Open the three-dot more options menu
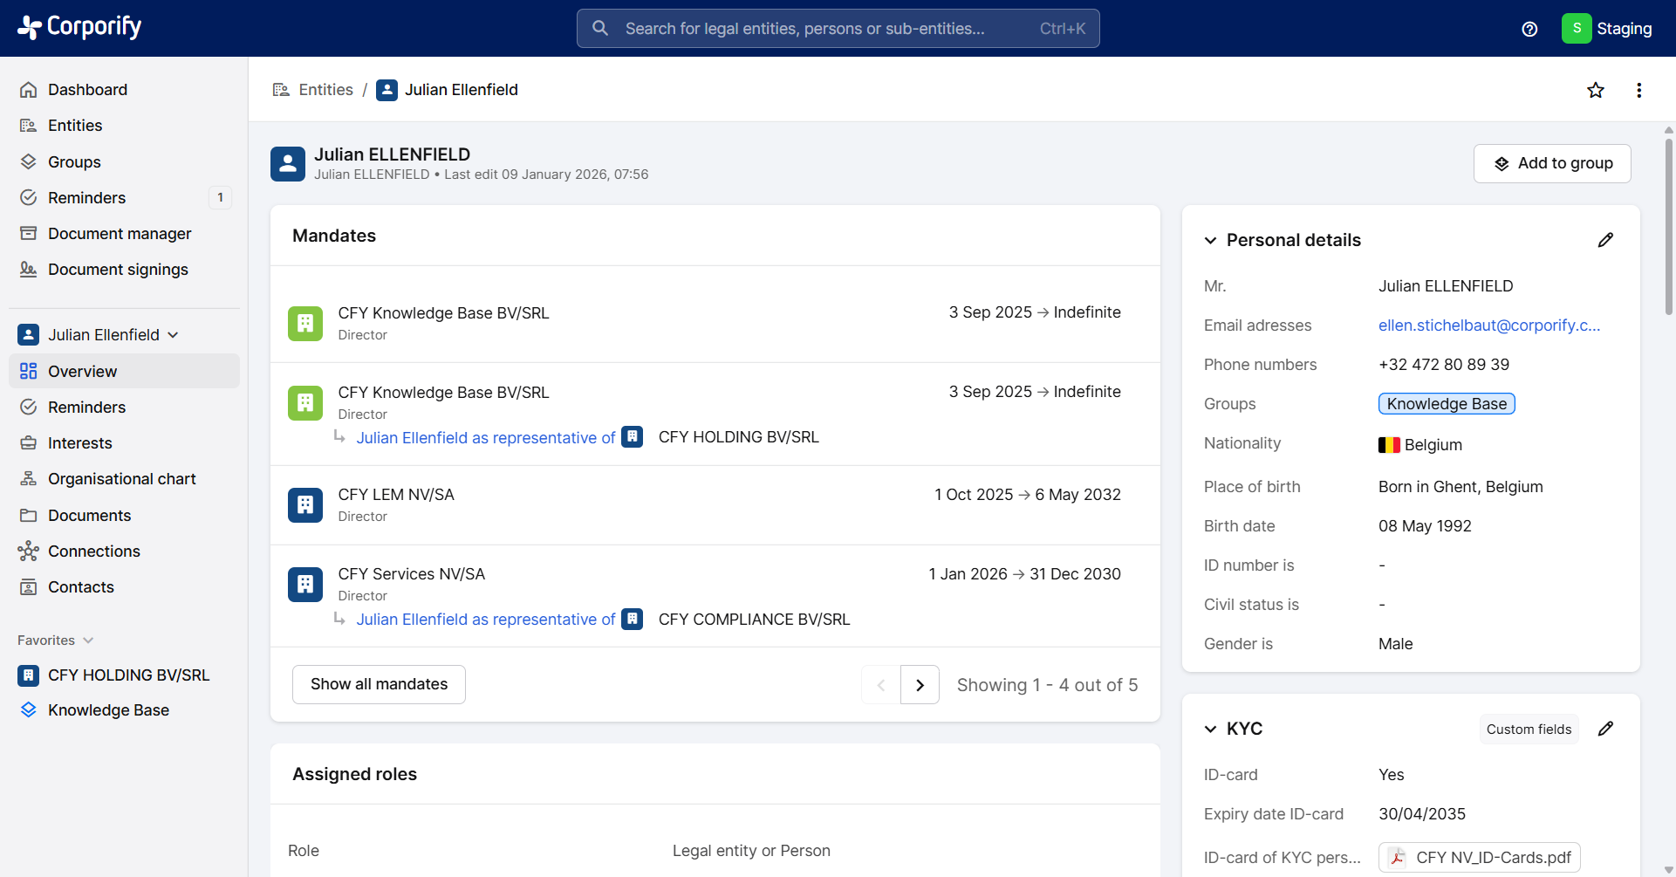 coord(1638,90)
